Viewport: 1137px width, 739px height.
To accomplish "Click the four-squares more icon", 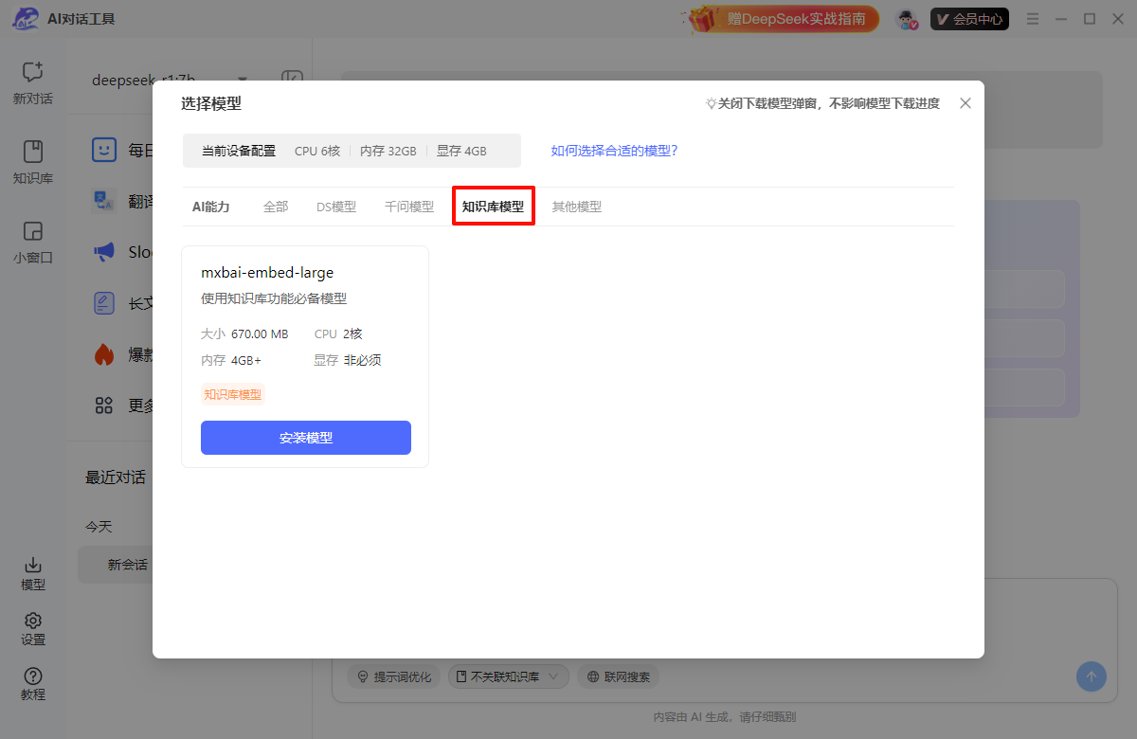I will (104, 406).
